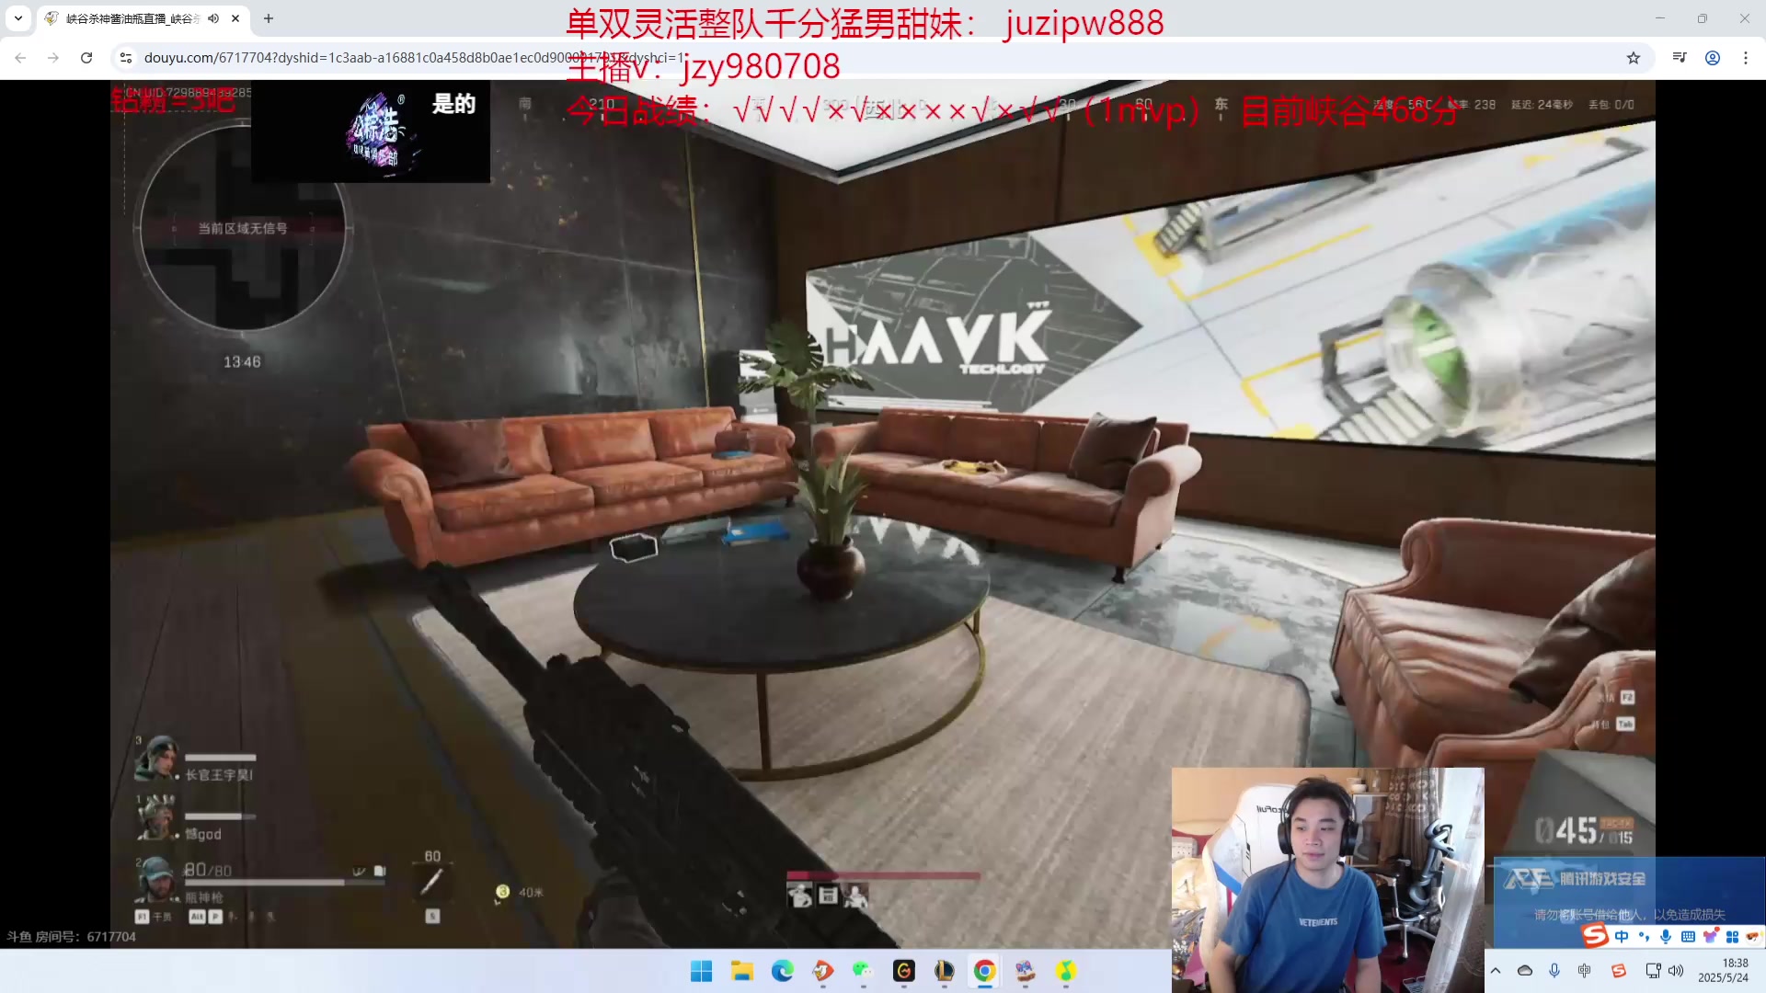The height and width of the screenshot is (993, 1766).
Task: Open the black G app on taskbar
Action: (x=904, y=971)
